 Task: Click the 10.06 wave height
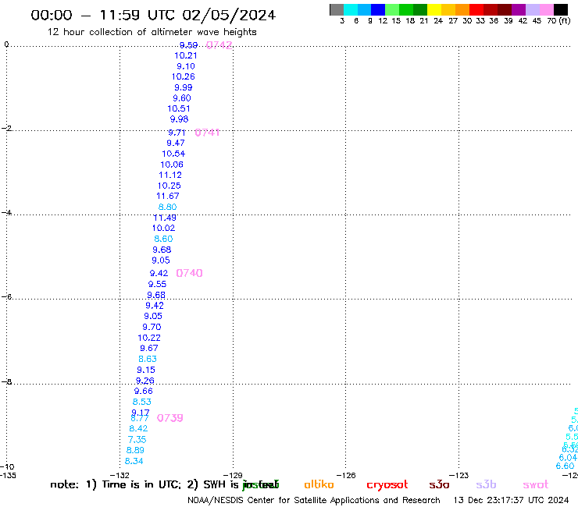tap(172, 165)
